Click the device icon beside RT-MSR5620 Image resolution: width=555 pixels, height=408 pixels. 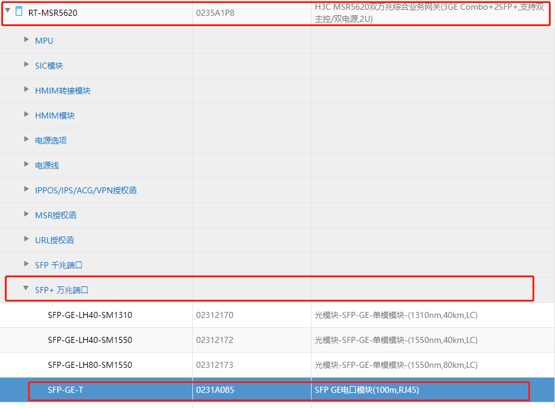click(x=19, y=12)
